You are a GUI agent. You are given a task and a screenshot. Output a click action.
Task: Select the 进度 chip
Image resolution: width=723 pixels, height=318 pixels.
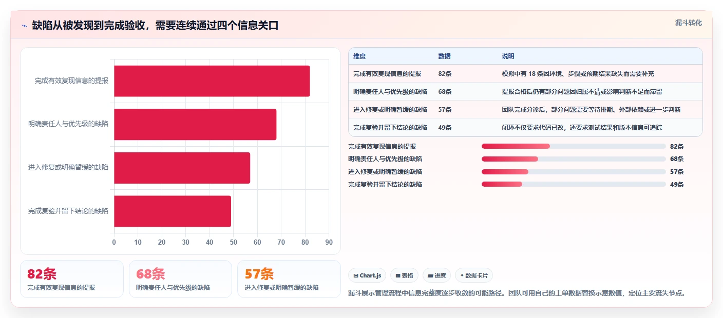coord(436,275)
